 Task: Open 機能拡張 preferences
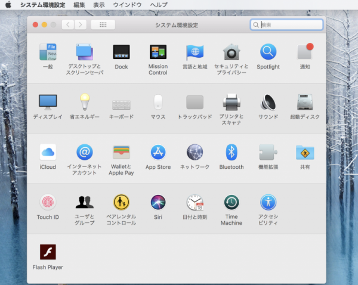click(x=268, y=152)
